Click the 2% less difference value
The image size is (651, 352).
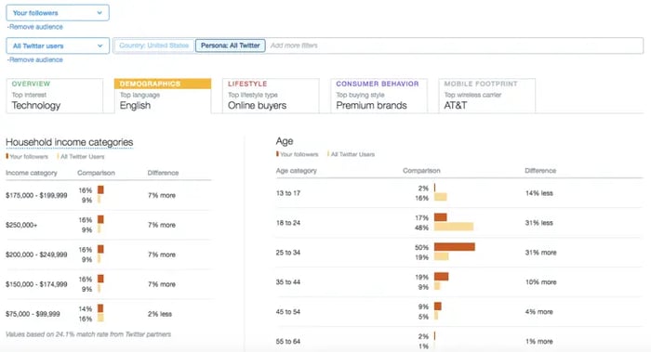[160, 314]
